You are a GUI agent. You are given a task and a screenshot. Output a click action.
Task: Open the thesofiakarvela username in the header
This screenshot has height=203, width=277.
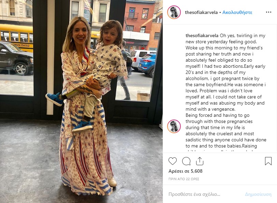pos(201,12)
